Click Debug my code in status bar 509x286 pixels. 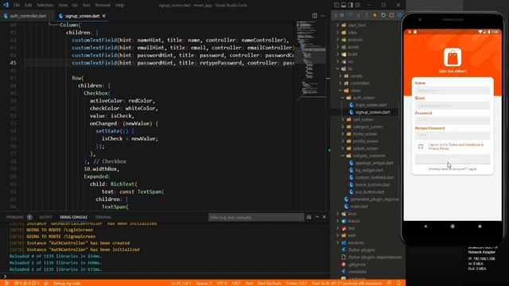click(x=67, y=283)
